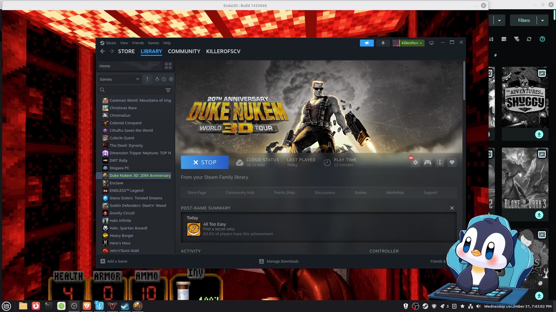Open the game's Store Page link
The width and height of the screenshot is (556, 312).
click(x=197, y=192)
